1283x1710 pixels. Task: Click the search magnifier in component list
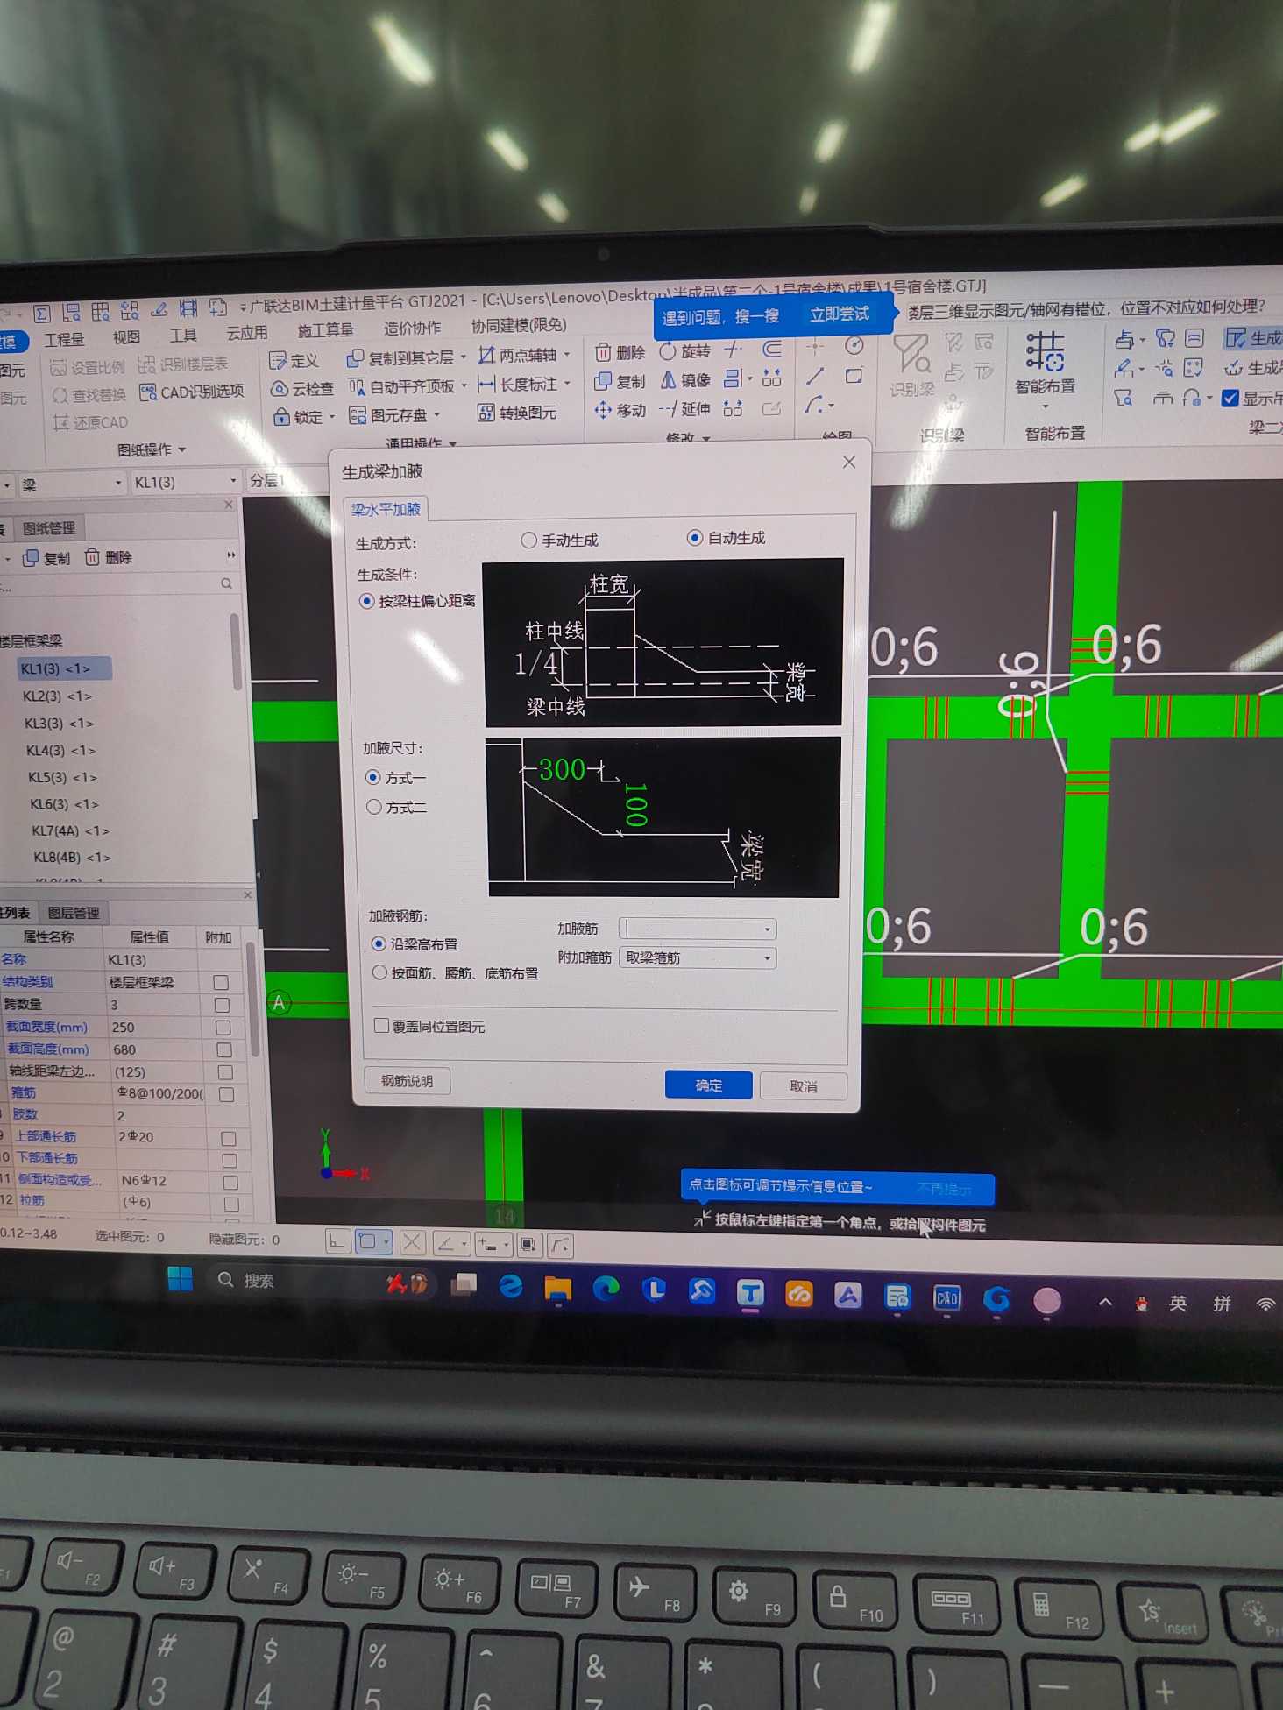tap(227, 583)
